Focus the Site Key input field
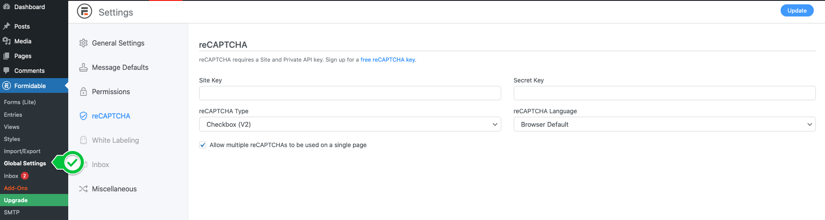 coord(350,93)
